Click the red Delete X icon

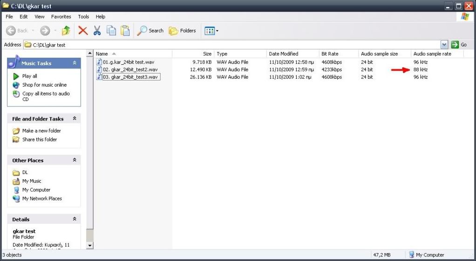click(x=83, y=31)
